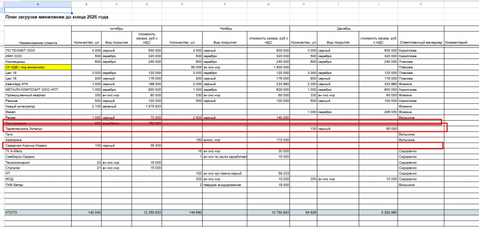Click coating cell 'зеленый'
Image resolution: width=479 pixels, height=229 pixels.
[117, 106]
